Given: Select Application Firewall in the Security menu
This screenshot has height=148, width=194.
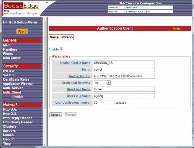Looking at the screenshot, I should 18,84.
